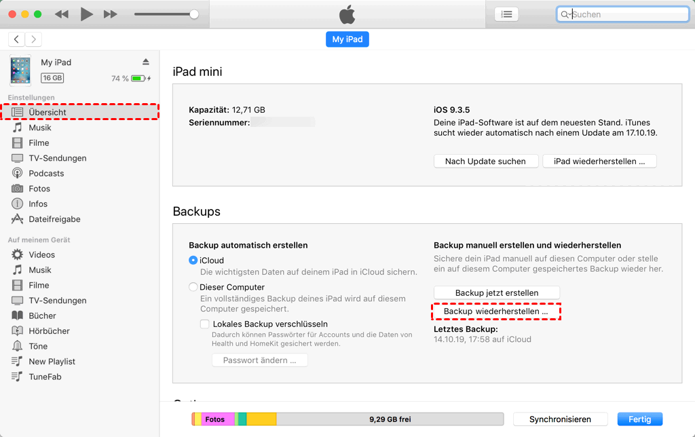The height and width of the screenshot is (437, 695).
Task: Click the play button in the toolbar
Action: [86, 14]
